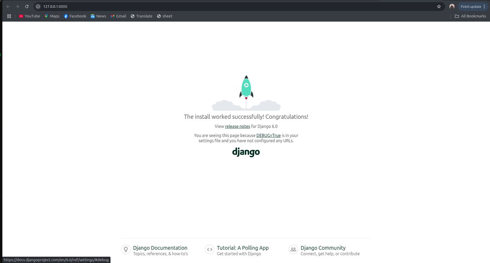Open Tutorial: A Polling App link

(x=243, y=248)
